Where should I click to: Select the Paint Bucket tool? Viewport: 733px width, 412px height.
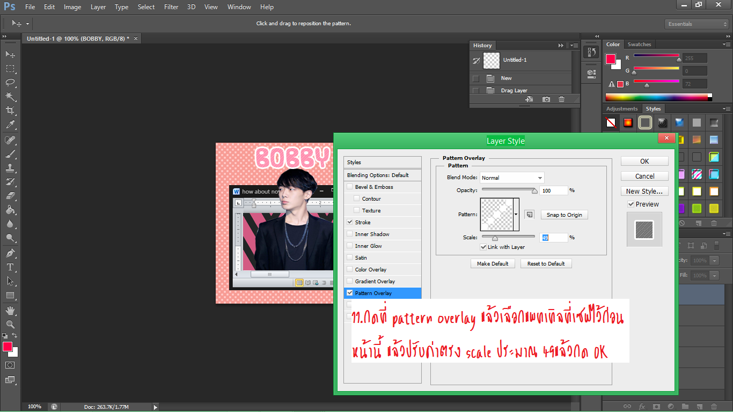point(10,210)
